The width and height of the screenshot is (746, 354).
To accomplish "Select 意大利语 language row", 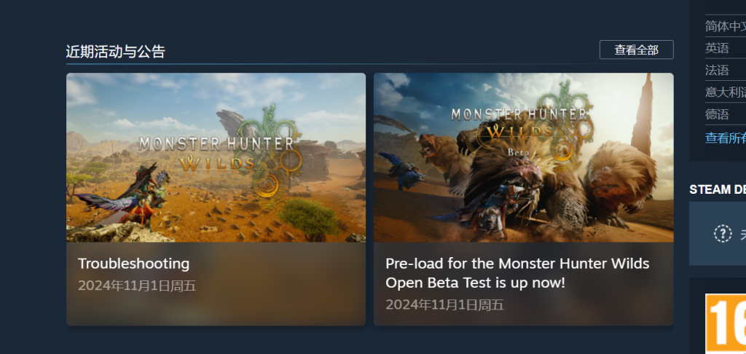I will tap(726, 93).
